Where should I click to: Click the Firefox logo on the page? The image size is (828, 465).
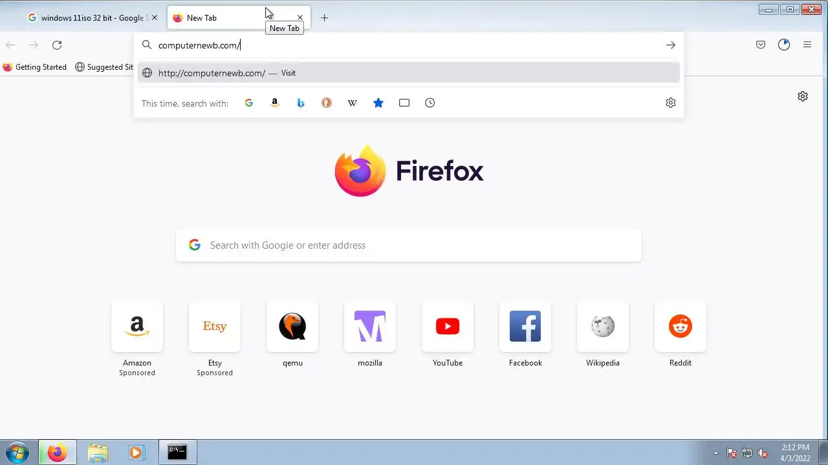[x=409, y=171]
